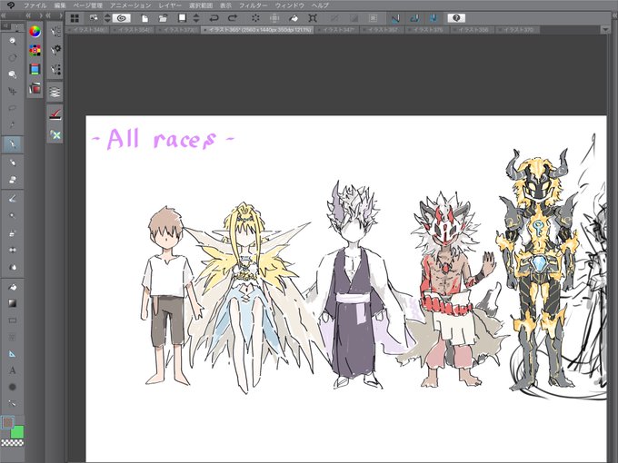Image resolution: width=618 pixels, height=463 pixels.
Task: Click the Open file folder icon
Action: (163, 18)
